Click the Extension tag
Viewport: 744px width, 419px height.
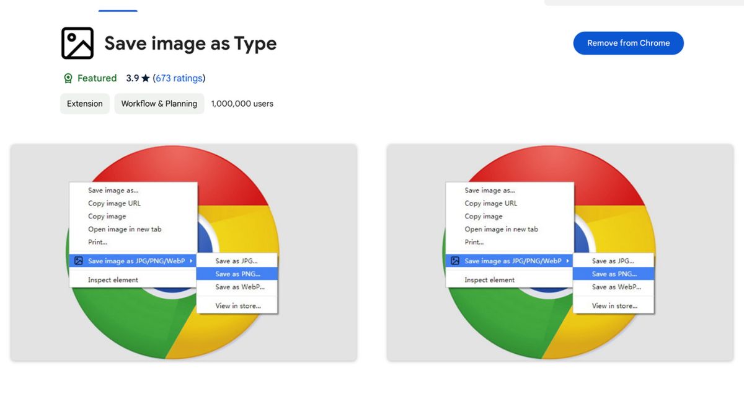point(84,104)
